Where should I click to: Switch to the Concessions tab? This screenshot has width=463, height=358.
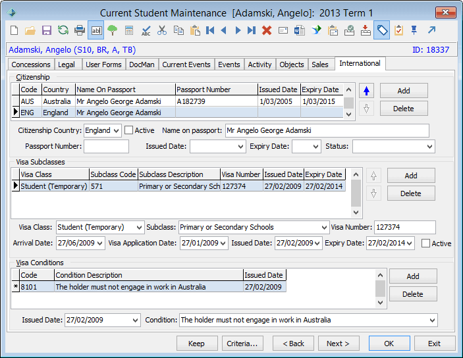click(31, 64)
